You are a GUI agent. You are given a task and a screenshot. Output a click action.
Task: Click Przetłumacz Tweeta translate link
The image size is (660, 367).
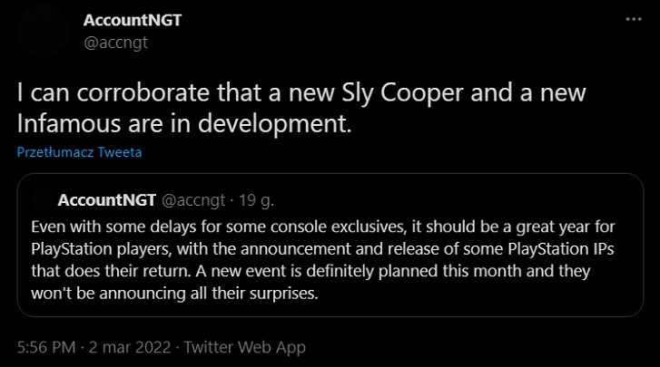[80, 152]
